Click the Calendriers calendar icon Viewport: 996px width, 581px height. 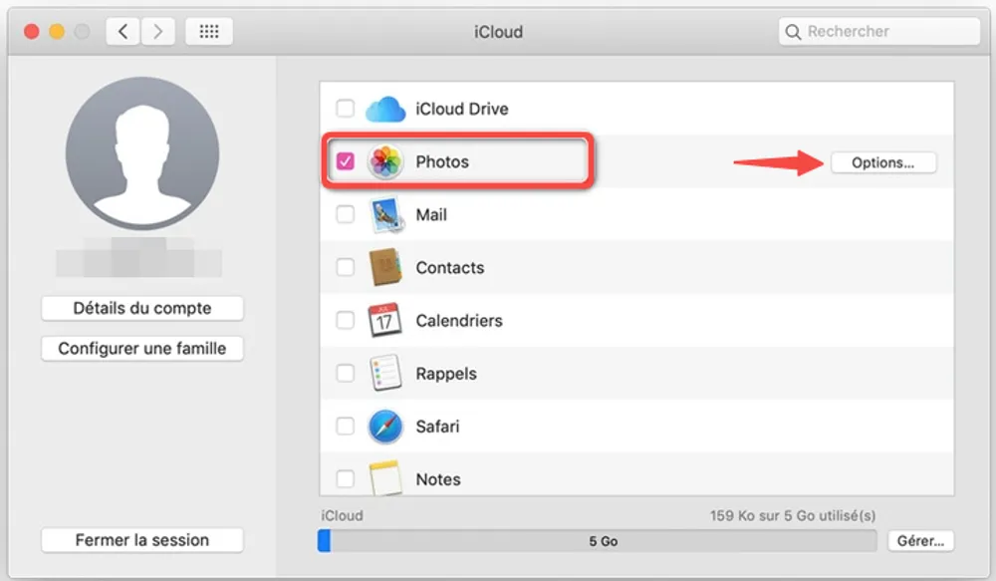coord(384,320)
